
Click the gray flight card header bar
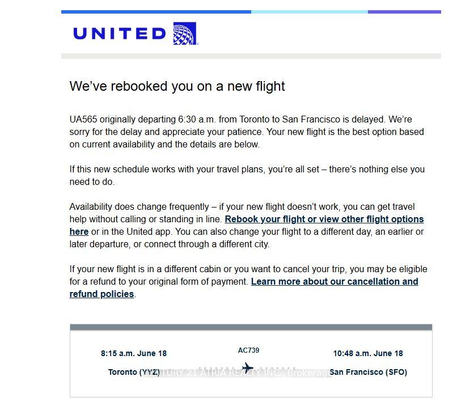click(251, 327)
